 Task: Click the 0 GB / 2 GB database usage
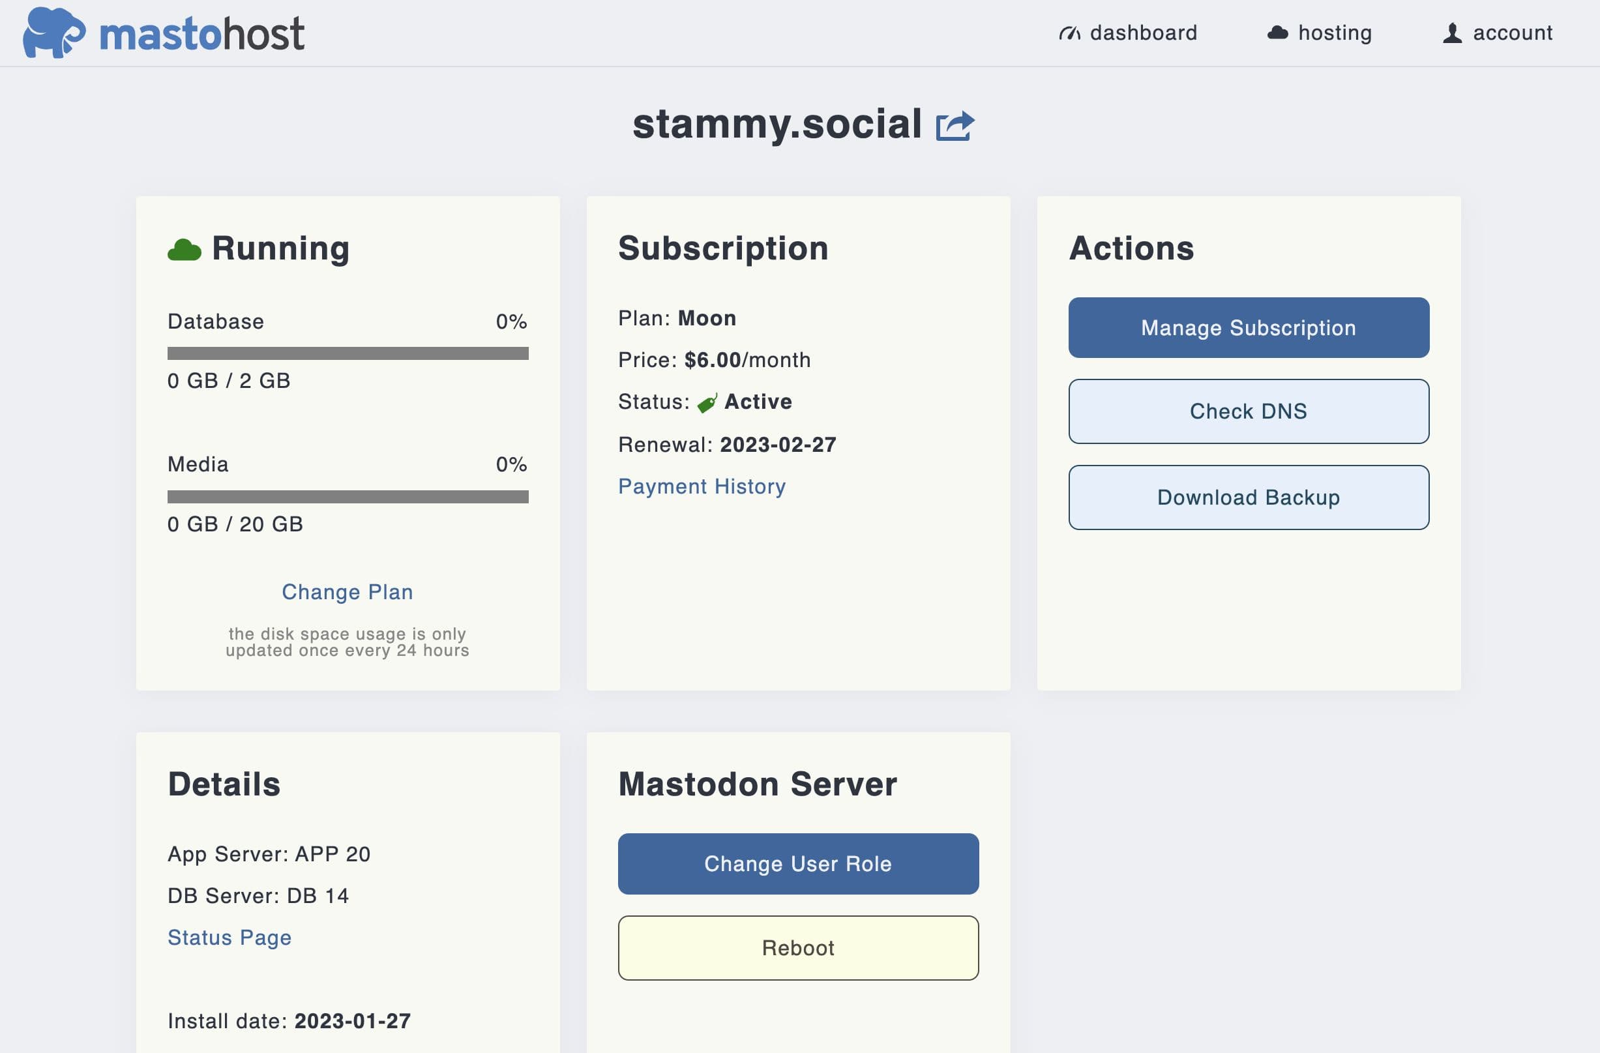coord(229,381)
